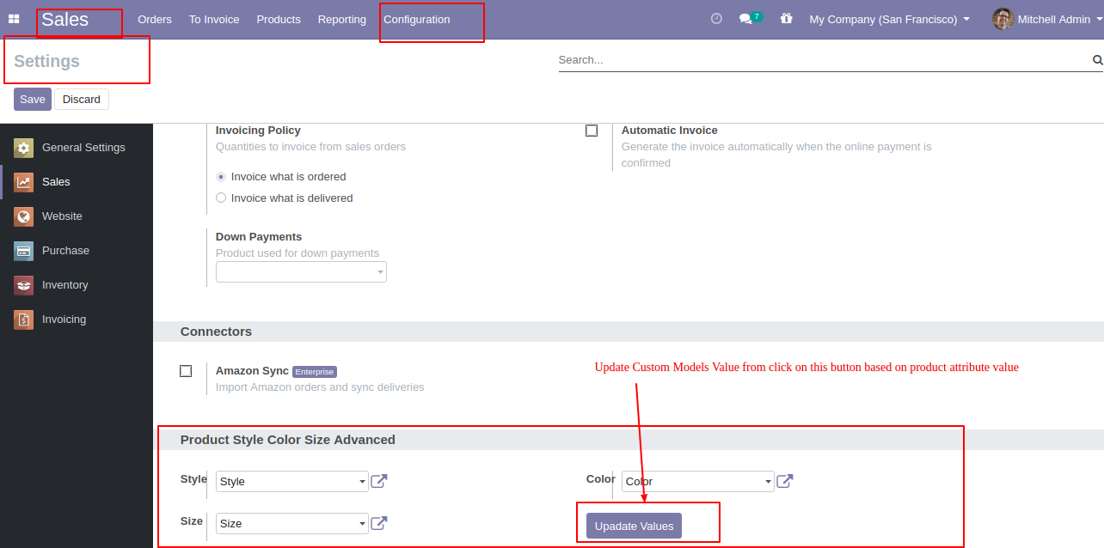Open external link icon next to Style

[x=378, y=481]
